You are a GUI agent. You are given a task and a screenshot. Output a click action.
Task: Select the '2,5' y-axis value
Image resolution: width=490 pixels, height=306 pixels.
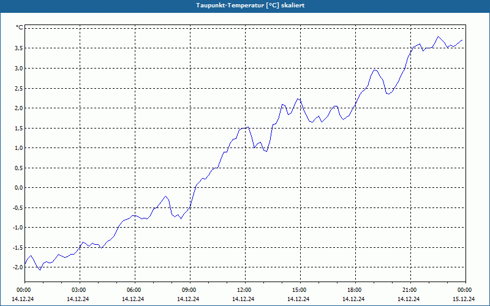point(19,88)
